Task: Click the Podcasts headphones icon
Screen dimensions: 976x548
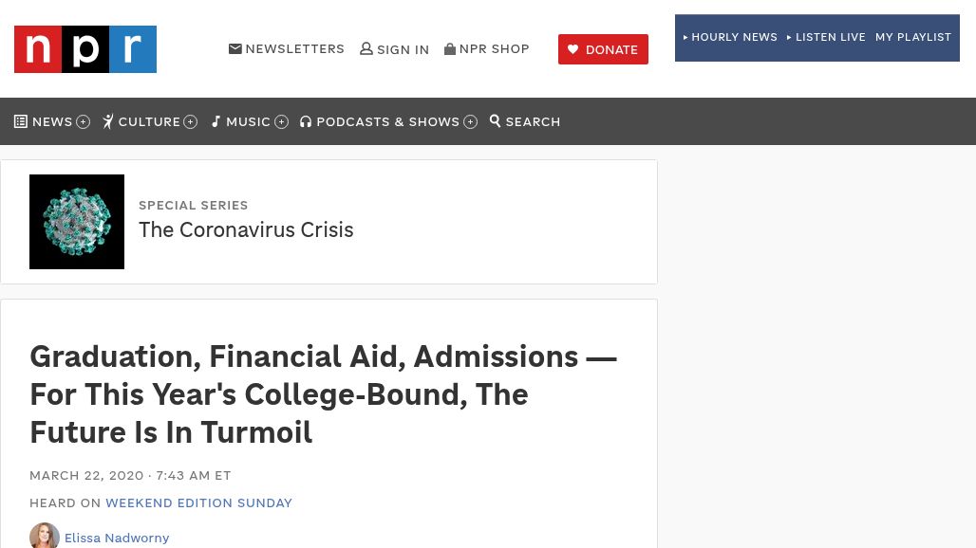Action: 306,121
